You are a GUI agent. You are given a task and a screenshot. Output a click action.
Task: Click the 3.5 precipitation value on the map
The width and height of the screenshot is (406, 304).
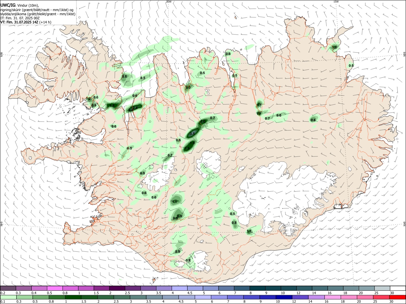[192, 134]
